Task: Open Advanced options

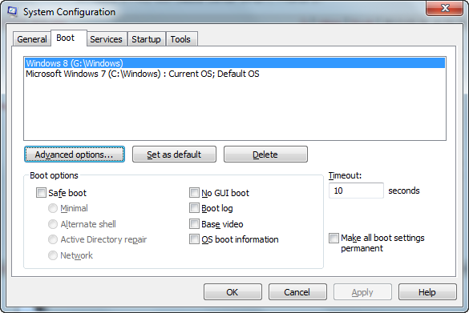Action: click(75, 154)
